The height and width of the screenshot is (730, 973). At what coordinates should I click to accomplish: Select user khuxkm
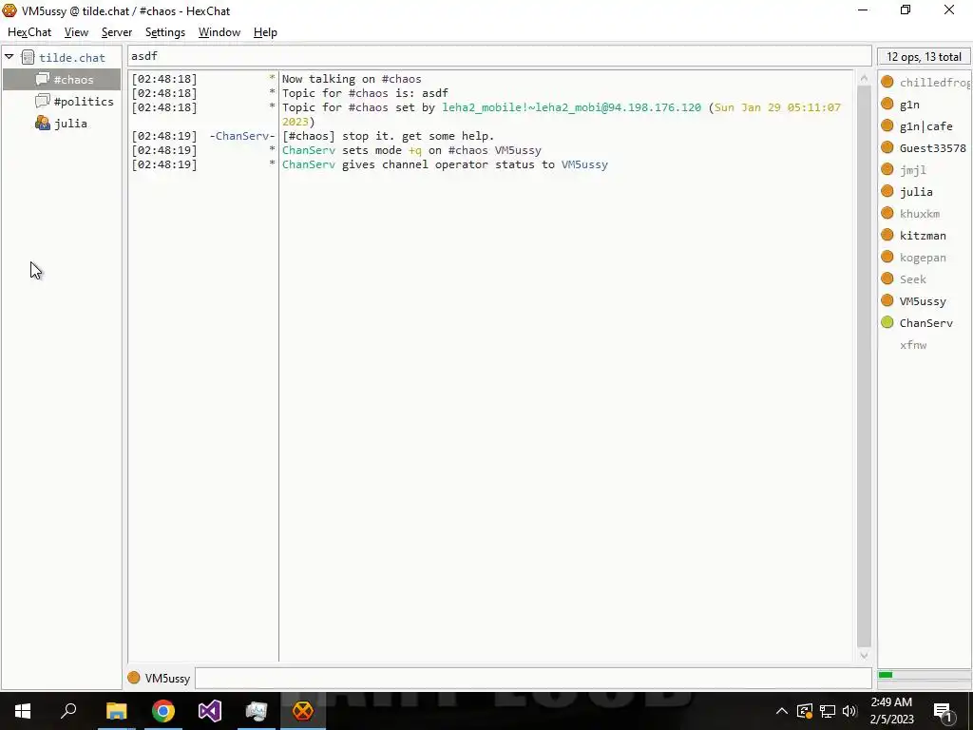[x=920, y=214]
